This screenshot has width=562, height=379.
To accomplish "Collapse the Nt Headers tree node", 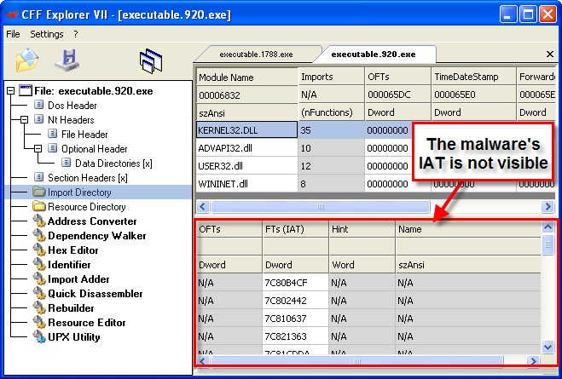I will click(x=25, y=120).
